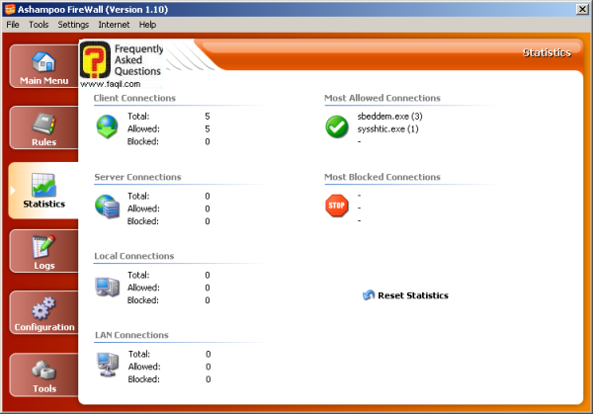Viewport: 593px width, 414px height.
Task: Select sbeddem.exe in allowed connections list
Action: (389, 116)
